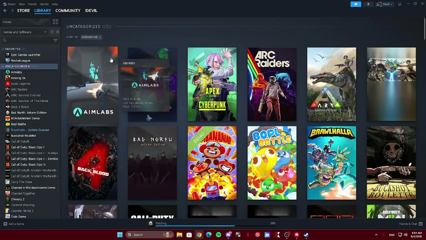Open the Bopl Battle game cover
The height and width of the screenshot is (240, 426).
(272, 163)
